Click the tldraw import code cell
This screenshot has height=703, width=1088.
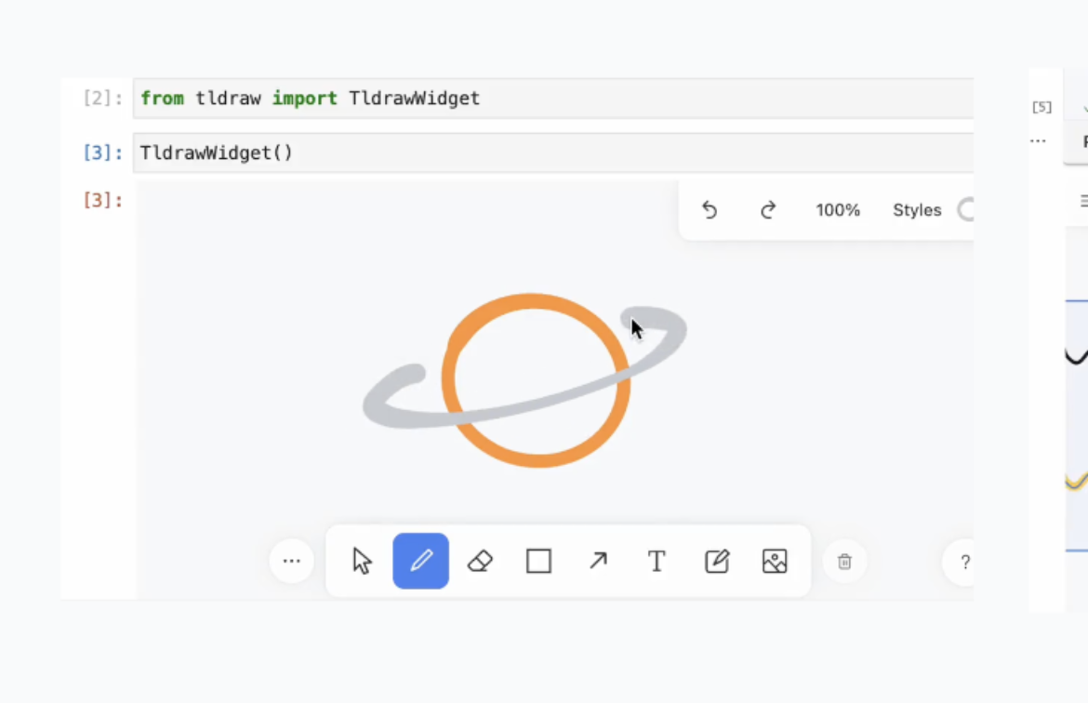click(x=553, y=99)
